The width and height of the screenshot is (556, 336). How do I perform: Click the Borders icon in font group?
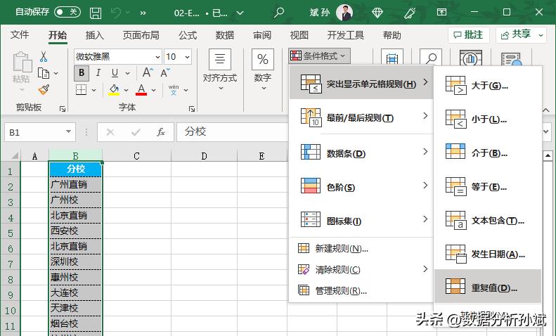pos(82,89)
